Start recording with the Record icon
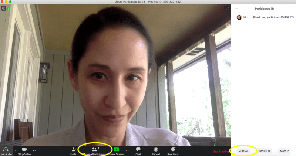This screenshot has height=156, width=296. pyautogui.click(x=156, y=149)
